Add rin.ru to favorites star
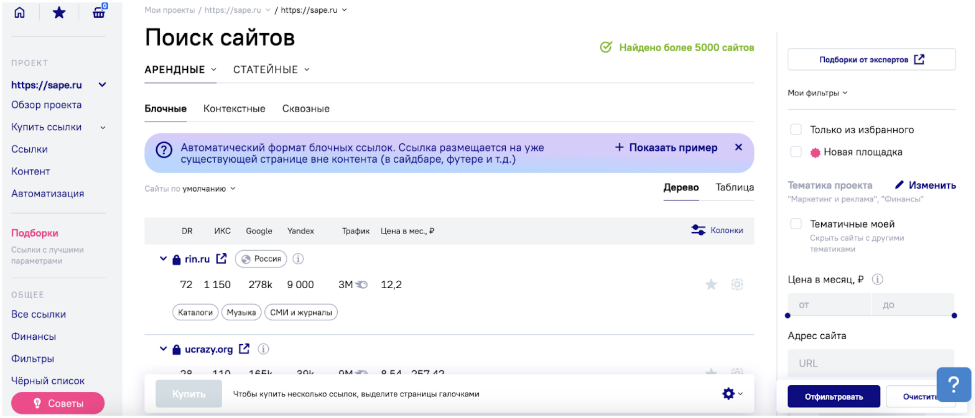This screenshot has width=975, height=418. coord(711,284)
